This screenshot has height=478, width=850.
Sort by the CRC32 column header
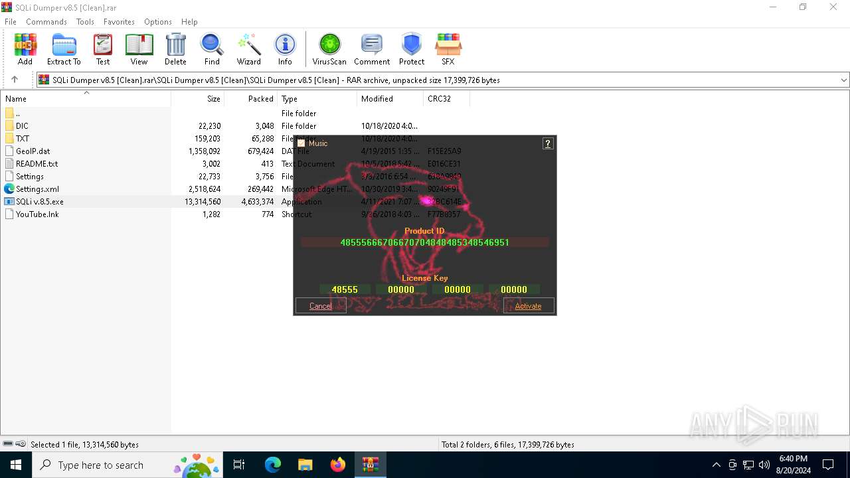click(x=447, y=99)
